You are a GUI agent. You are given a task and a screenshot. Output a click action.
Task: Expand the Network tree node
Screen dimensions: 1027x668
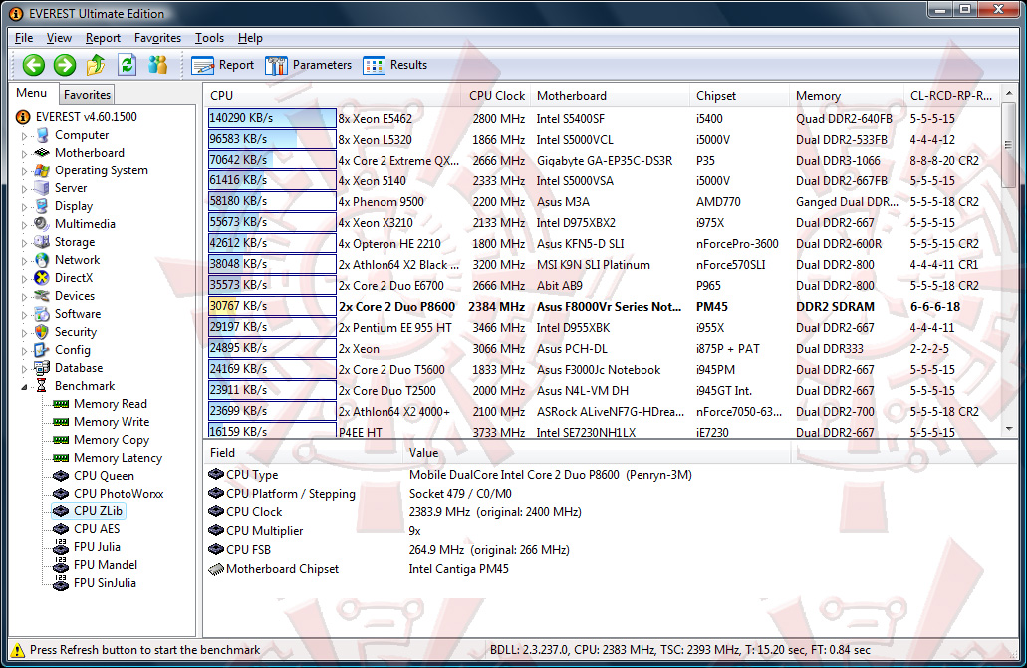(x=25, y=261)
